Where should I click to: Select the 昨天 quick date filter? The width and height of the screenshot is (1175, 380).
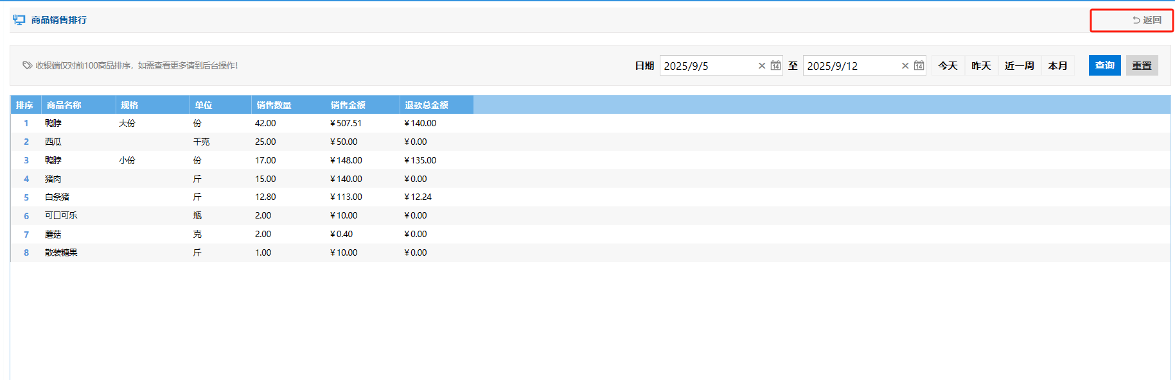[x=981, y=66]
